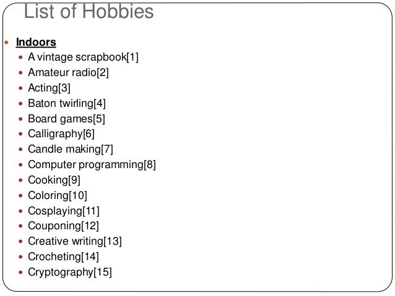The width and height of the screenshot is (395, 296).
Task: Click the red bullet beside Acting[3]
Action: (x=20, y=88)
